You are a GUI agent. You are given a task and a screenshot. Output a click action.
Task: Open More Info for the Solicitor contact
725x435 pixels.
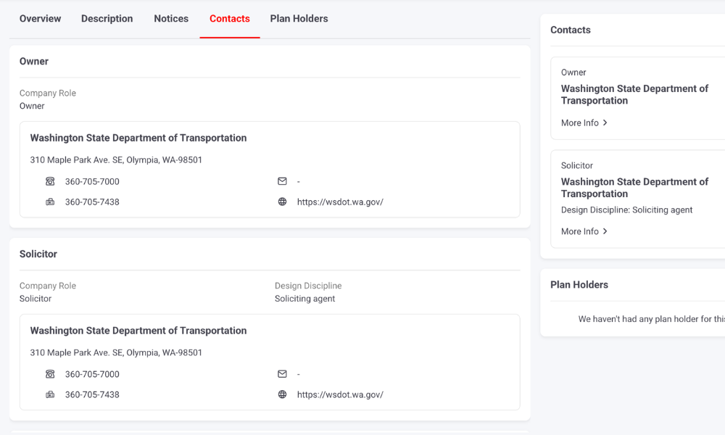584,231
